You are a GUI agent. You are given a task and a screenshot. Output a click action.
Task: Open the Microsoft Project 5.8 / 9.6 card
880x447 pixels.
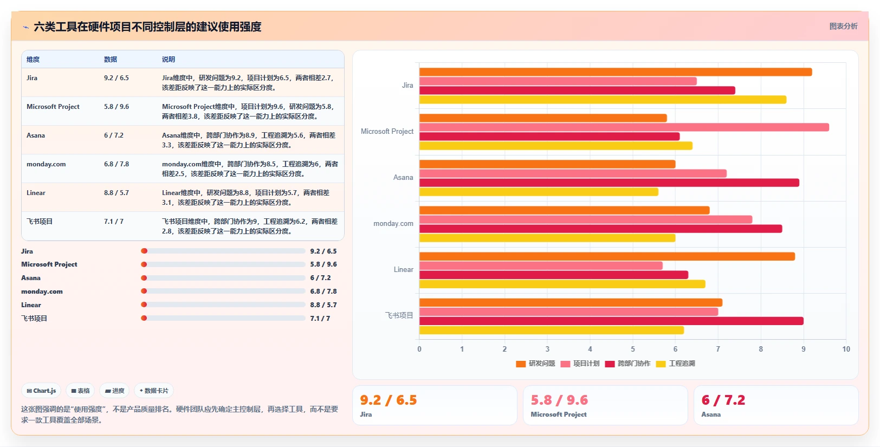(605, 405)
